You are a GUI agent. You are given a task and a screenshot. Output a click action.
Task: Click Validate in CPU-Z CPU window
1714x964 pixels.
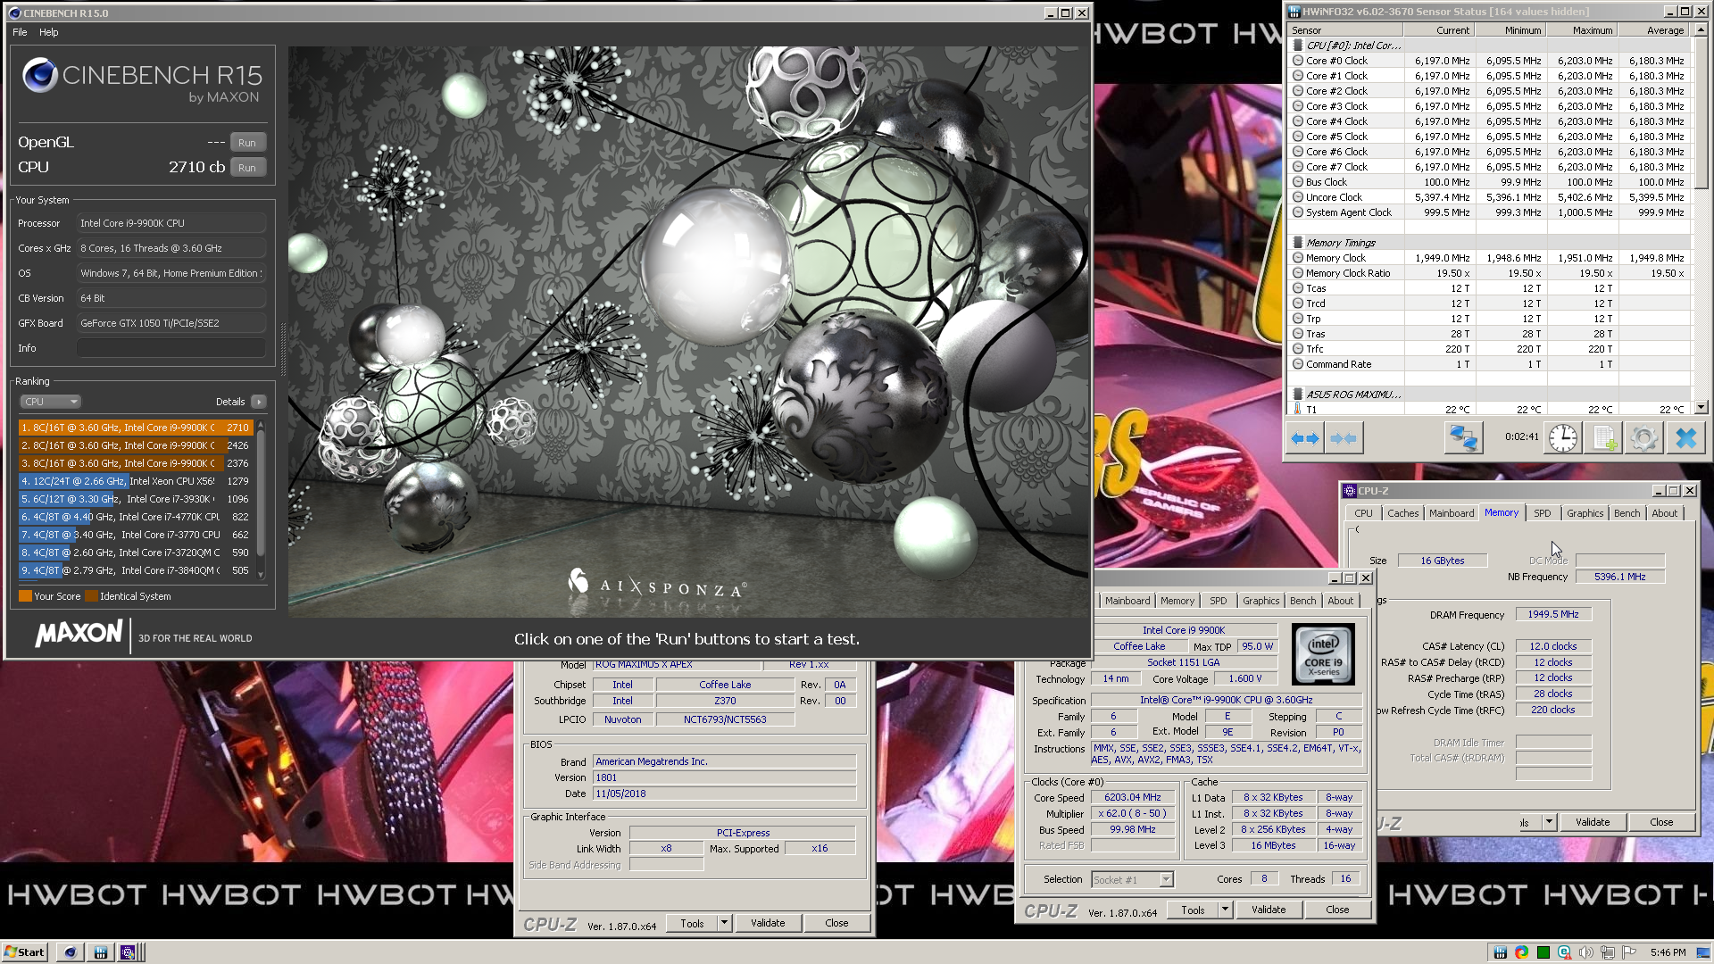point(1269,910)
